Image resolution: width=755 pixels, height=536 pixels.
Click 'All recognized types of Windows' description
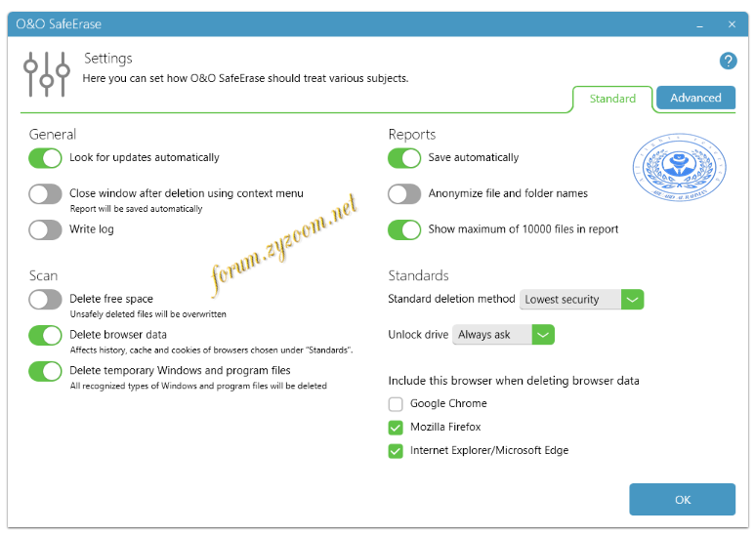[198, 386]
